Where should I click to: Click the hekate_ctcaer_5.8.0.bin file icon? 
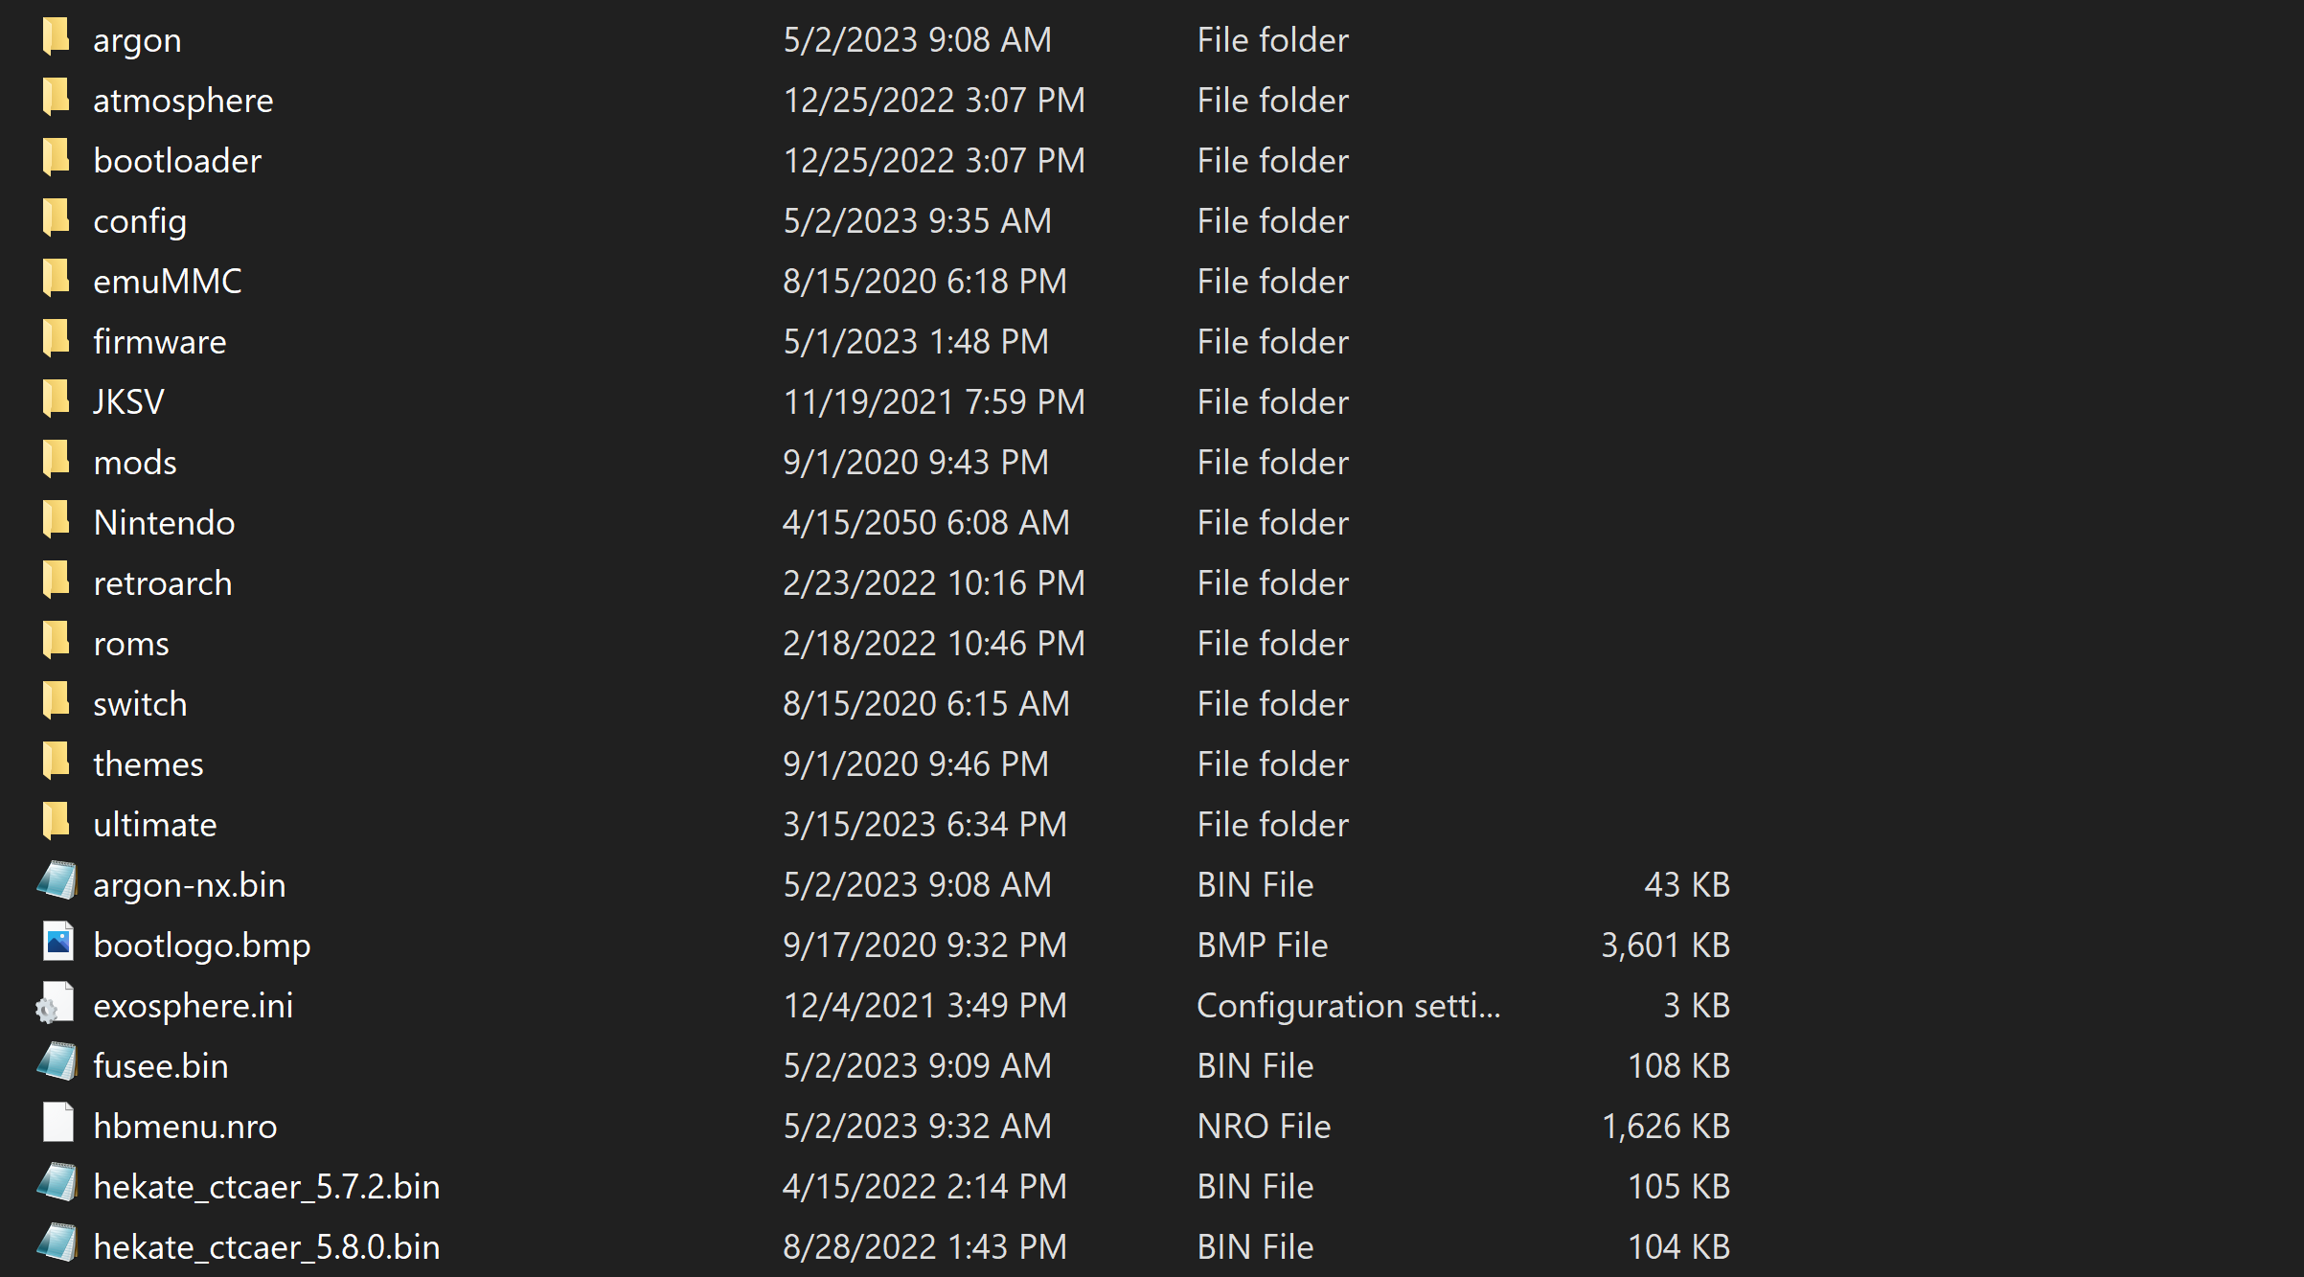pos(57,1243)
